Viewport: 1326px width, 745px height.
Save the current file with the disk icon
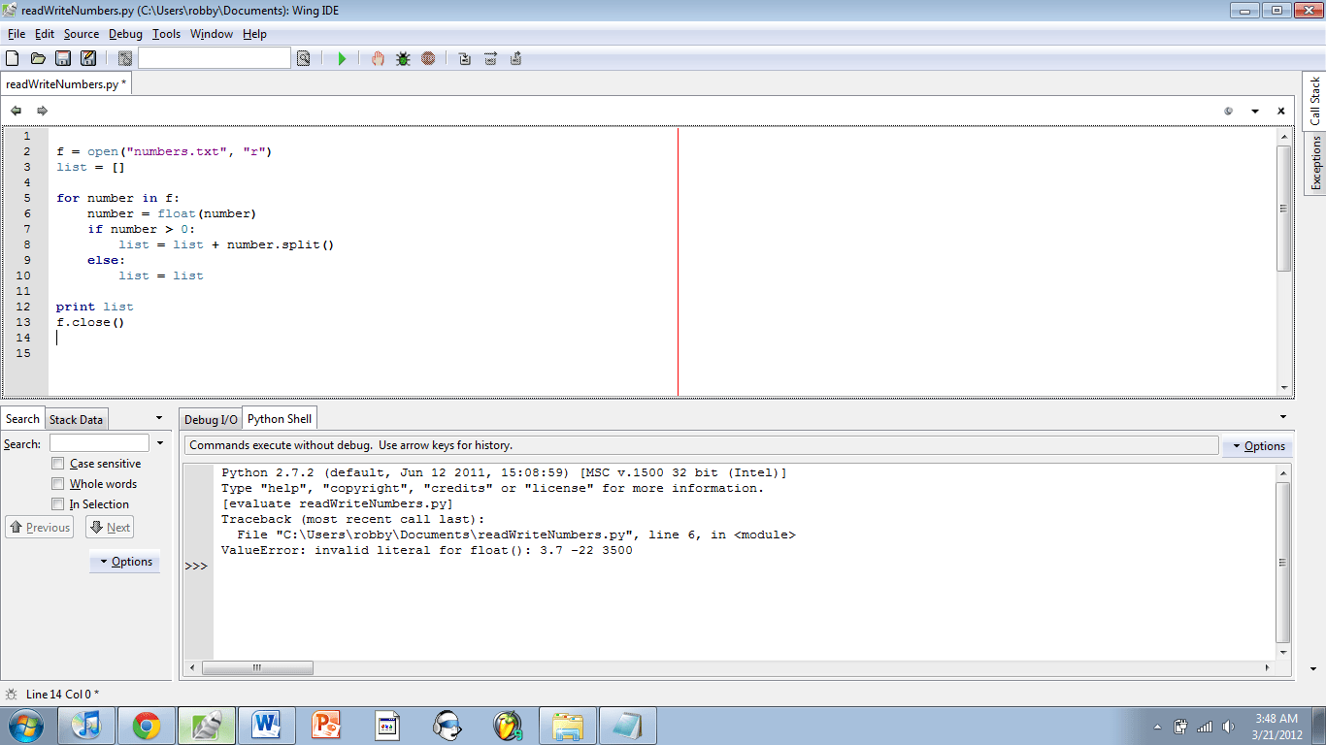62,58
